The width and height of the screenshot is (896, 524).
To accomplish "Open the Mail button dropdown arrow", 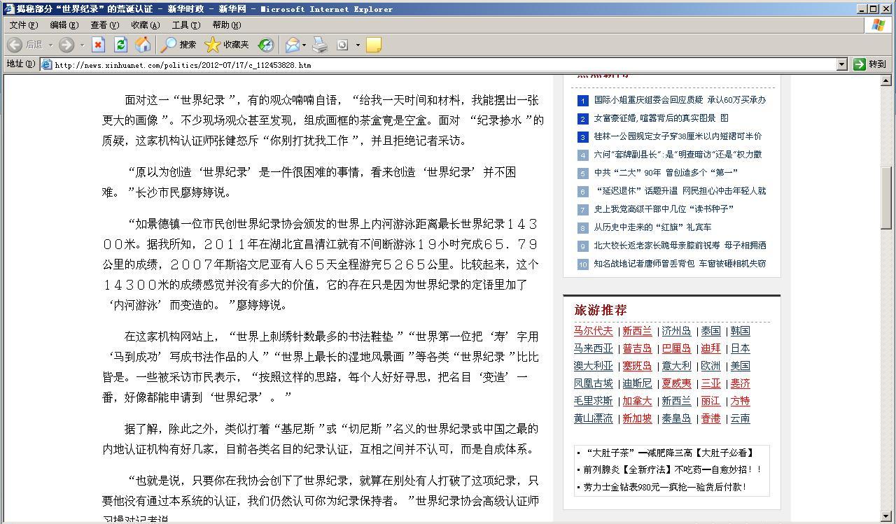I will 304,45.
